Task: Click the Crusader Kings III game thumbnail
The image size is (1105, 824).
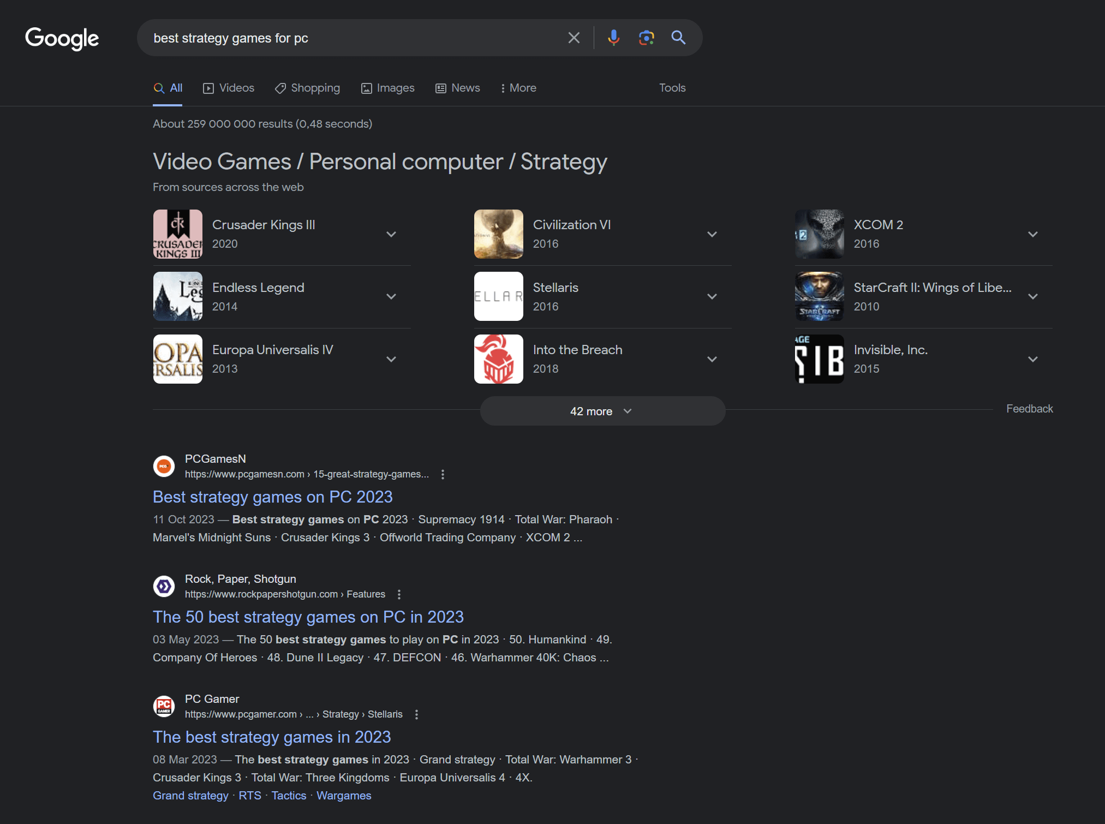Action: 177,234
